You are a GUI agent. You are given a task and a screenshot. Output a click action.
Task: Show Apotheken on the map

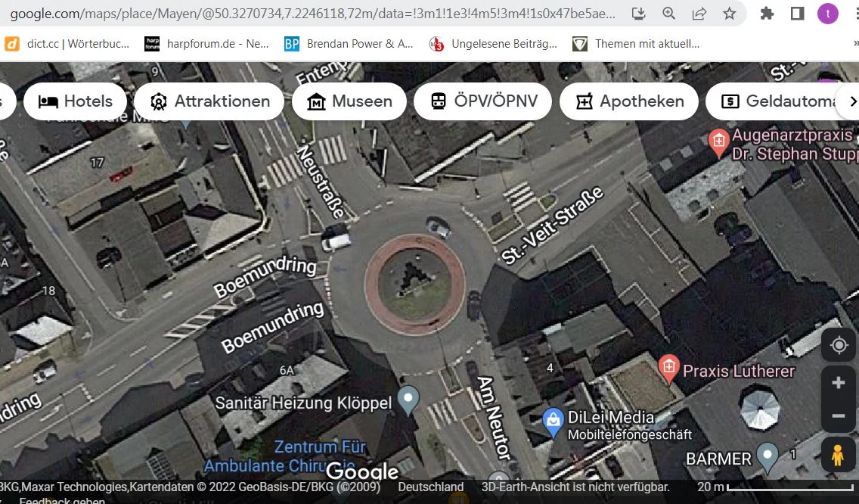point(629,101)
